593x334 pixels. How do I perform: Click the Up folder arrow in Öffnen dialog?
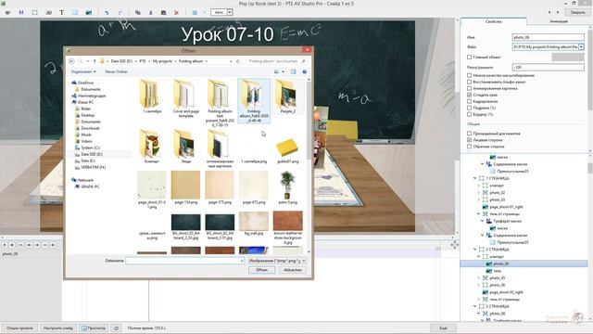click(95, 61)
